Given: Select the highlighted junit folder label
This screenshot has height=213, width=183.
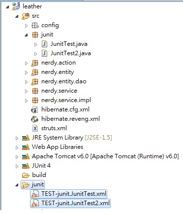Looking at the screenshot, I should (38, 184).
